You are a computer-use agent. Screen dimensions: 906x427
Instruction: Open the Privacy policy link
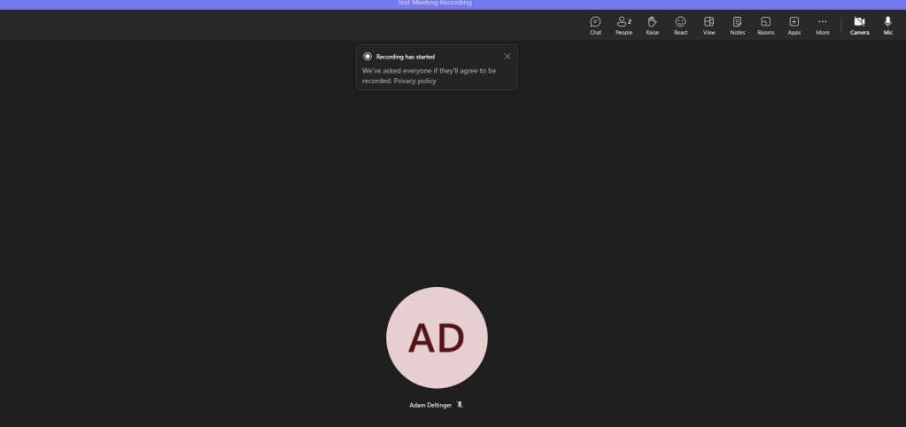[x=414, y=81]
